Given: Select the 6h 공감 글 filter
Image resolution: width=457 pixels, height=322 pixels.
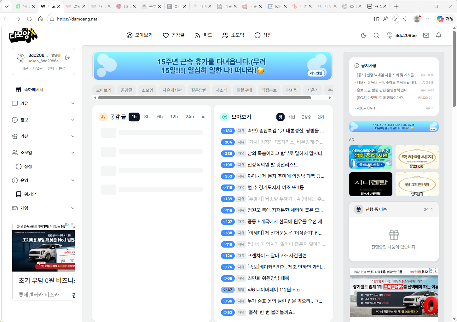Looking at the screenshot, I should [x=160, y=117].
